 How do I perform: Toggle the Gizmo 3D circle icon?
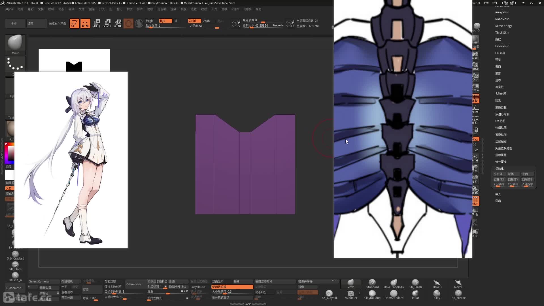(128, 24)
